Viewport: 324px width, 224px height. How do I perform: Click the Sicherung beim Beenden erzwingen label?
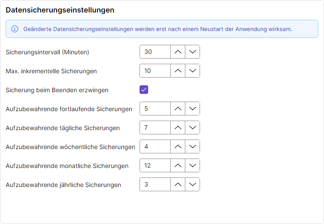click(x=57, y=90)
